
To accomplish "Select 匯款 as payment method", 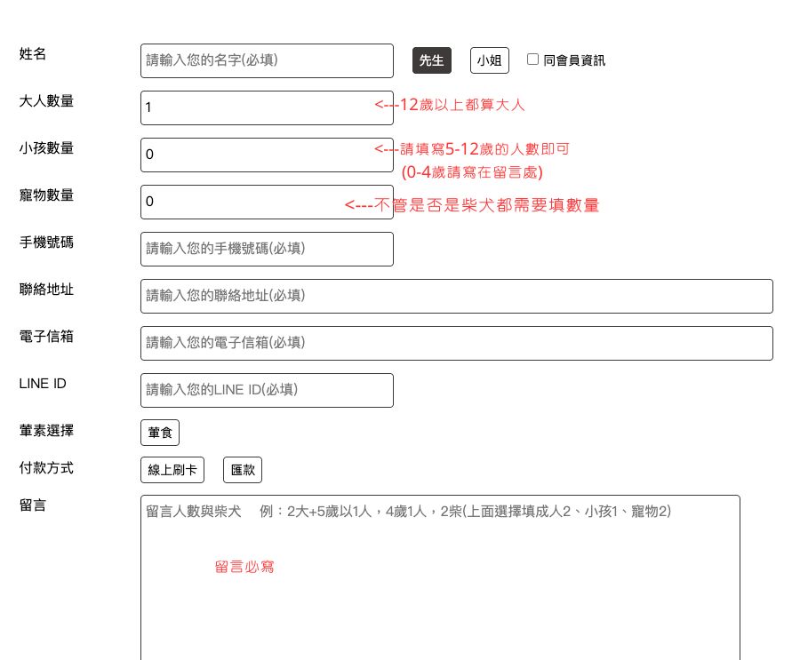I will [x=243, y=470].
